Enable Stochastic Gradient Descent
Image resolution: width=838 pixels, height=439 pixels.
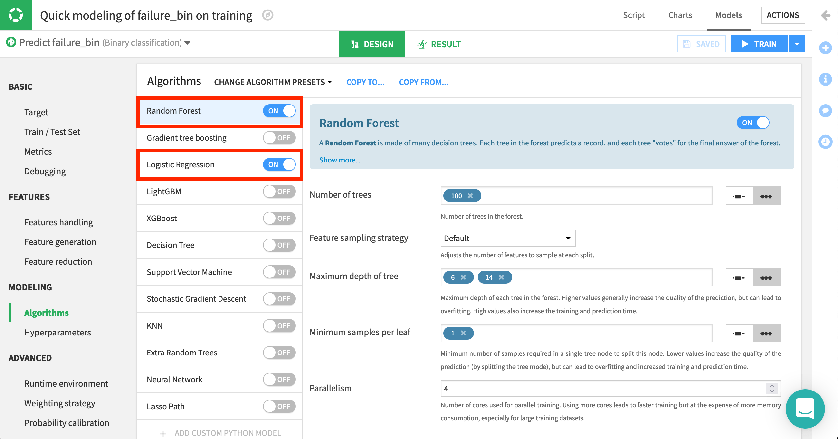pos(279,299)
